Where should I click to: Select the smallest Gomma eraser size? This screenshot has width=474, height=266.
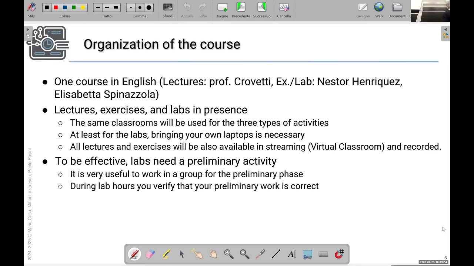[131, 7]
